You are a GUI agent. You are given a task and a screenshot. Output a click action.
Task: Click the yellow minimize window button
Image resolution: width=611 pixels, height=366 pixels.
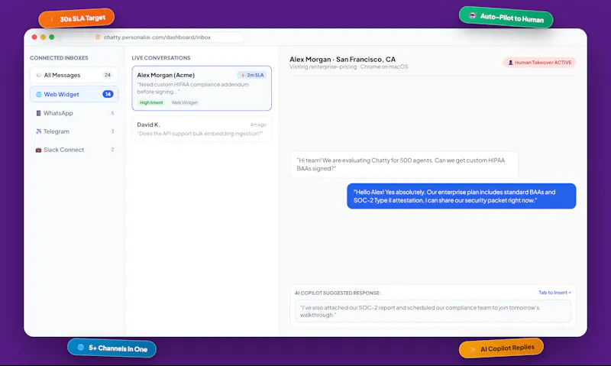pyautogui.click(x=44, y=37)
